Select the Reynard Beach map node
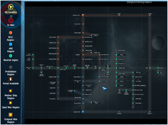This screenshot has height=125, width=168. 83,103
